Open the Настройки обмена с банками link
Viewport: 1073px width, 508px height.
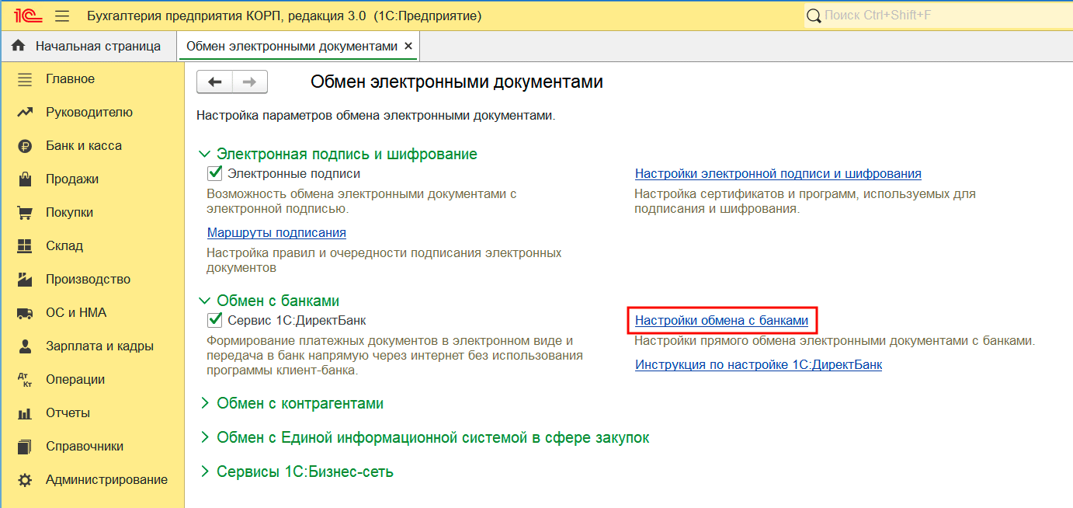pyautogui.click(x=721, y=320)
